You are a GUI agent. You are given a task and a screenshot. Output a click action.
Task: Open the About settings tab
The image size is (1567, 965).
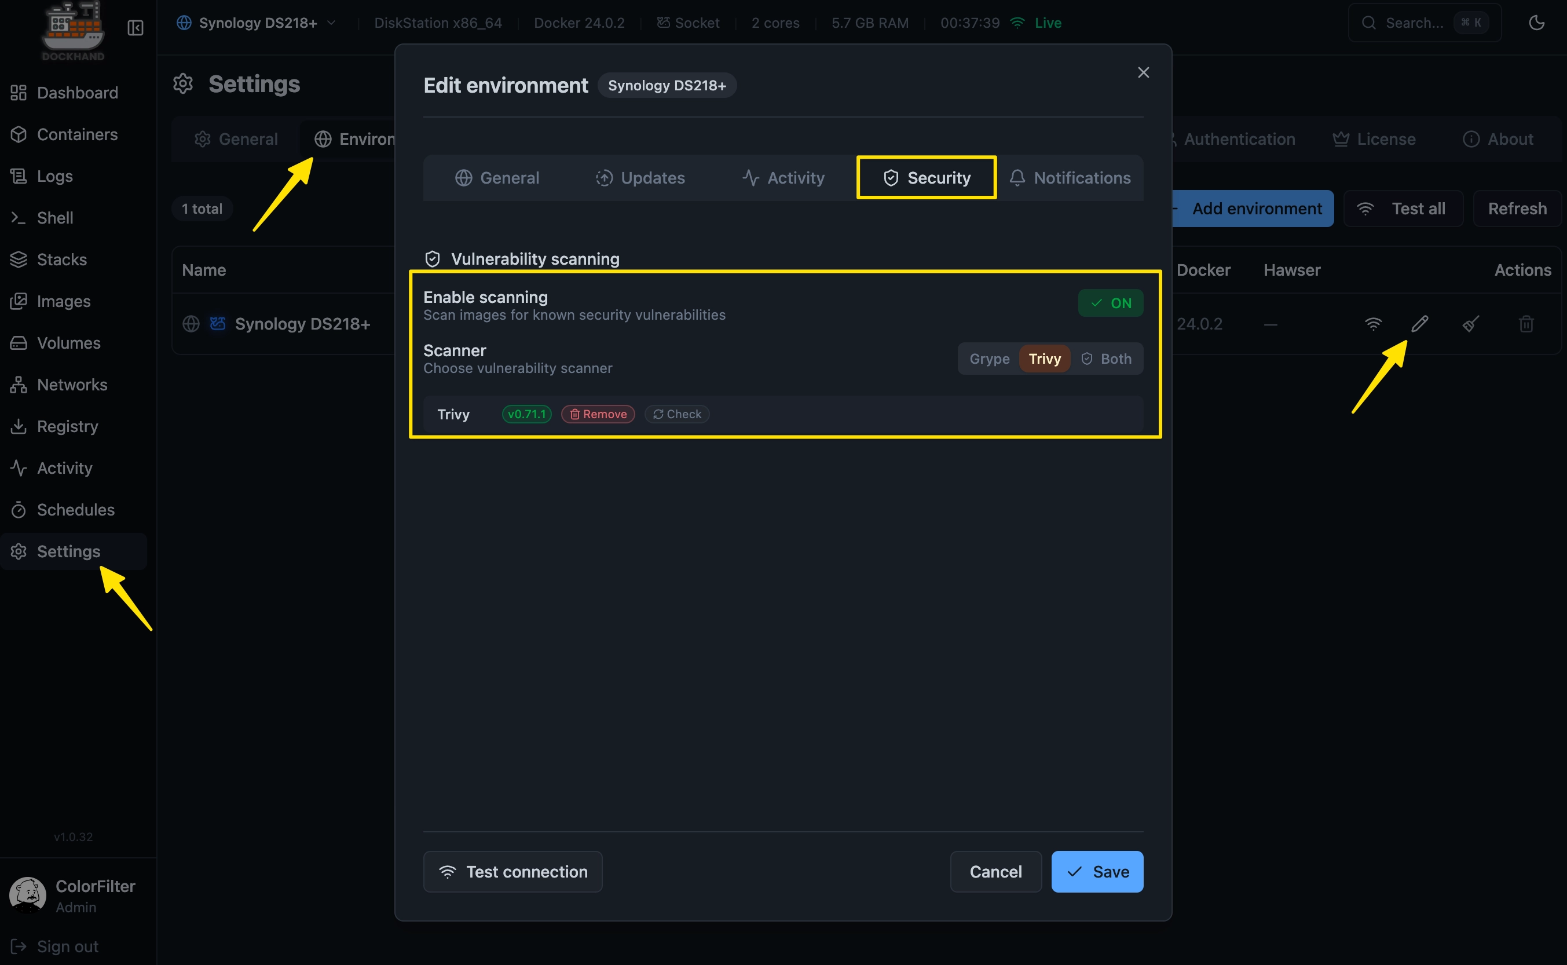coord(1498,139)
